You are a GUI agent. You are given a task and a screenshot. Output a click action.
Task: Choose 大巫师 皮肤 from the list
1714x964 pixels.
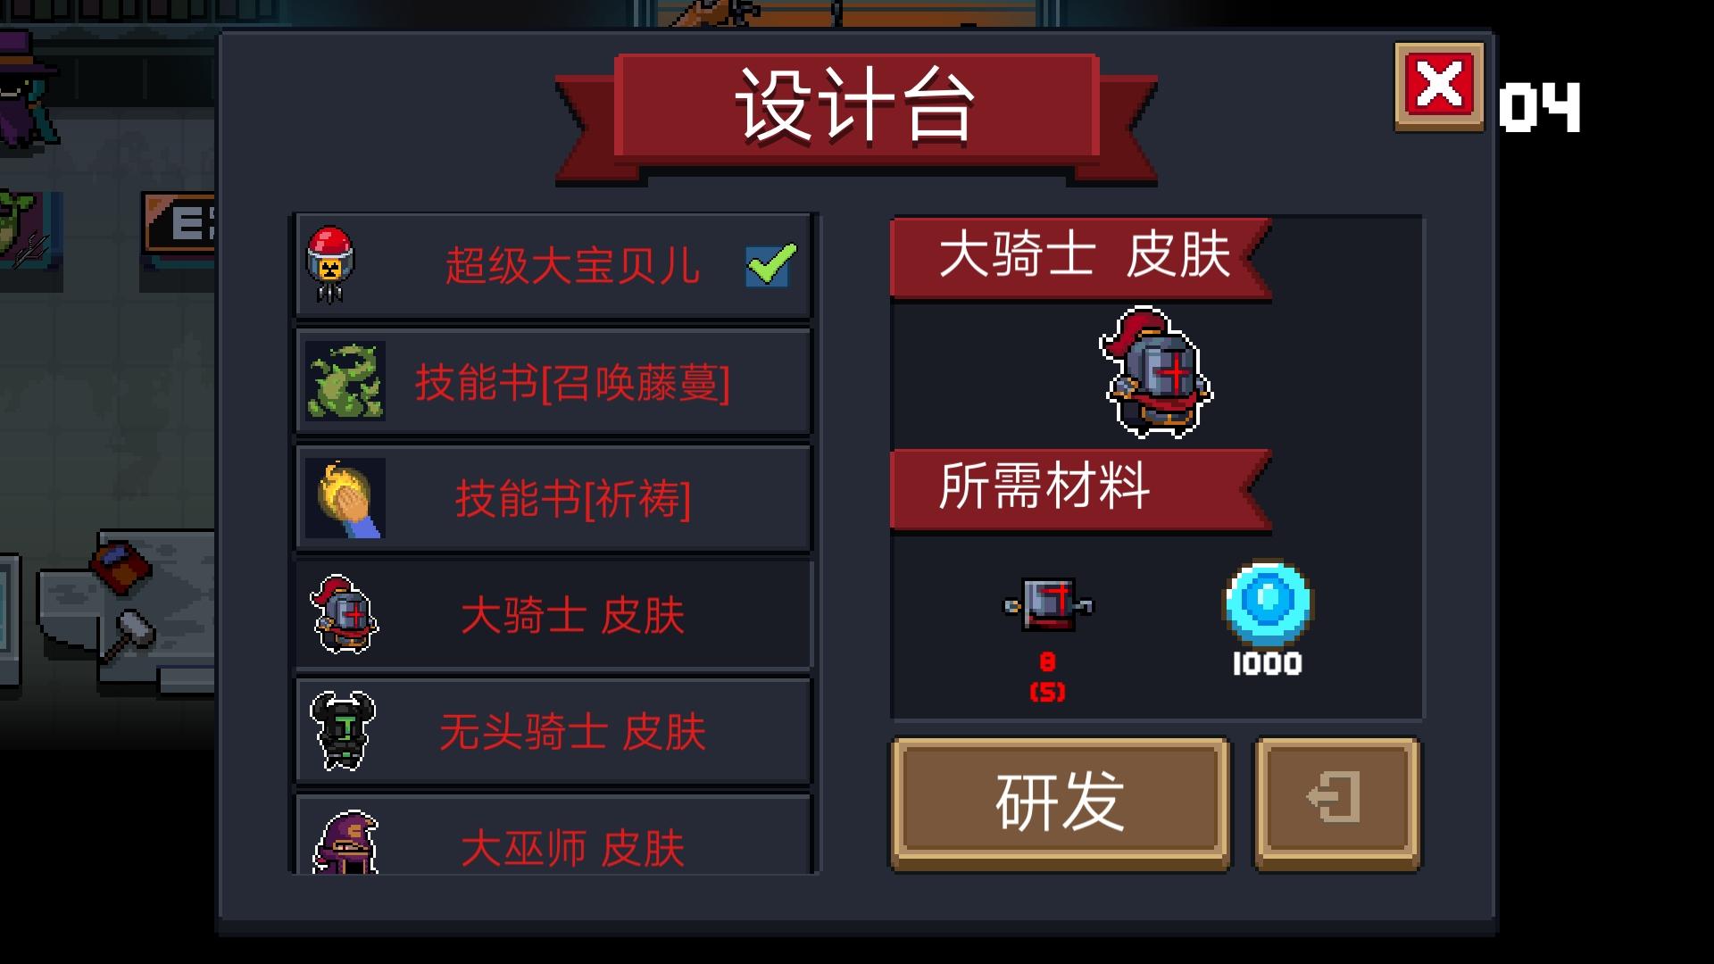[x=553, y=835]
